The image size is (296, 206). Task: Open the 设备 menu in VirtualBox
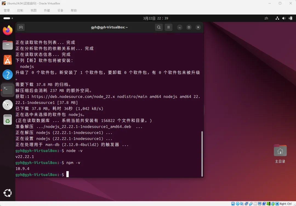(60, 10)
